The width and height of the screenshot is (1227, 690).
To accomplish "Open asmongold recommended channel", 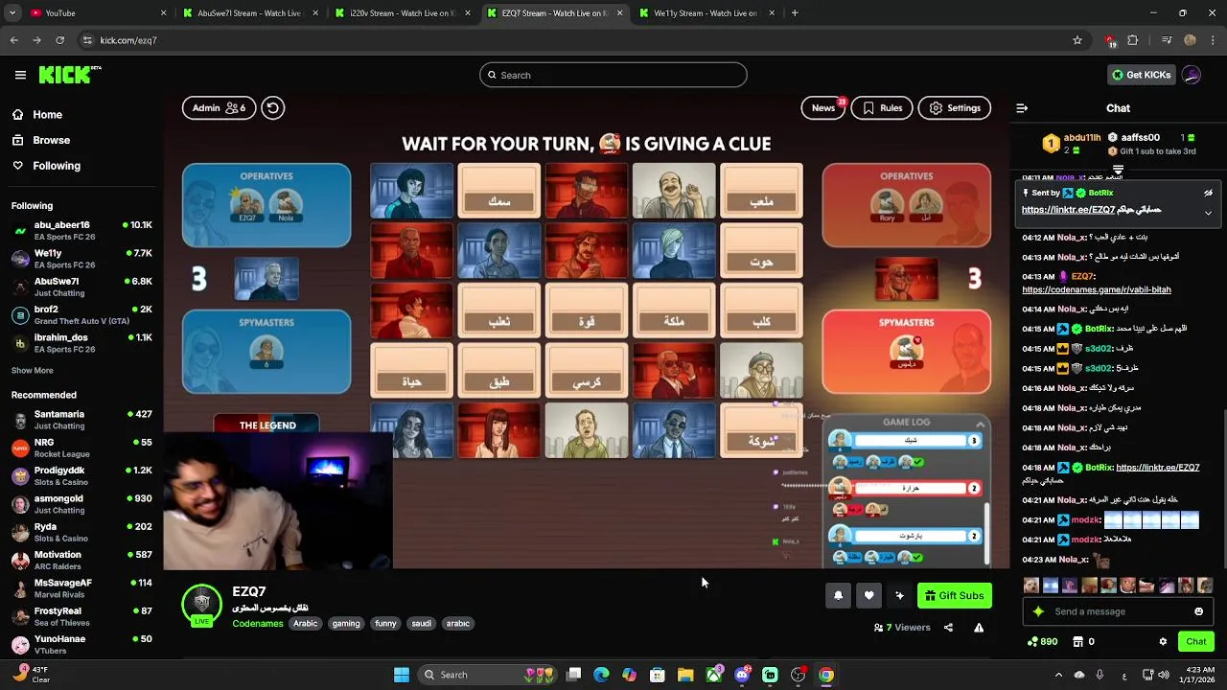I will (81, 504).
